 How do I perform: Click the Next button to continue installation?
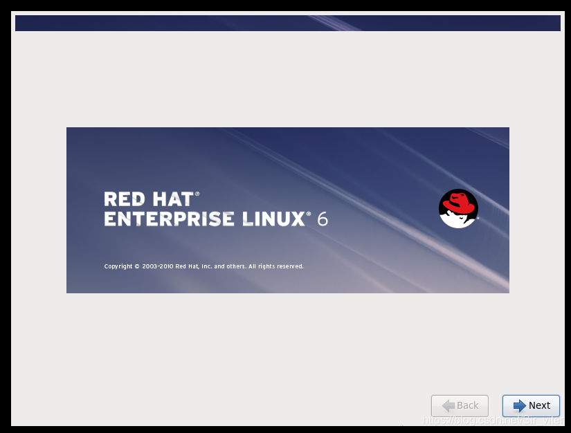531,405
